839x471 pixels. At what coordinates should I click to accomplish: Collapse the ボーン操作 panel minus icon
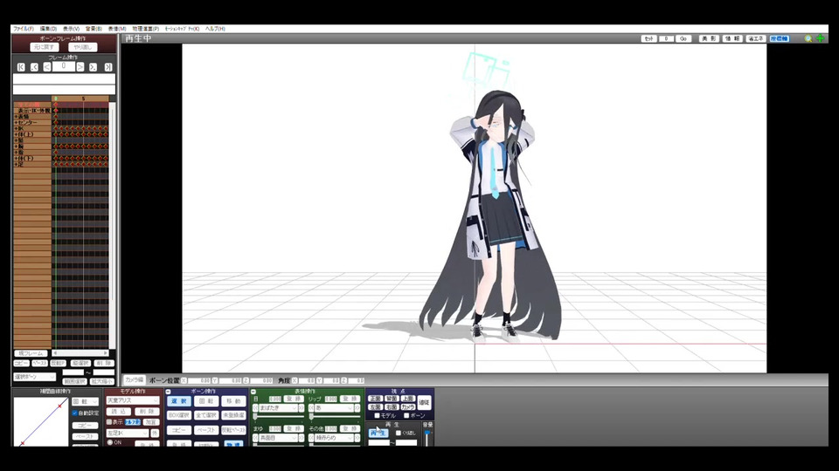(x=168, y=392)
